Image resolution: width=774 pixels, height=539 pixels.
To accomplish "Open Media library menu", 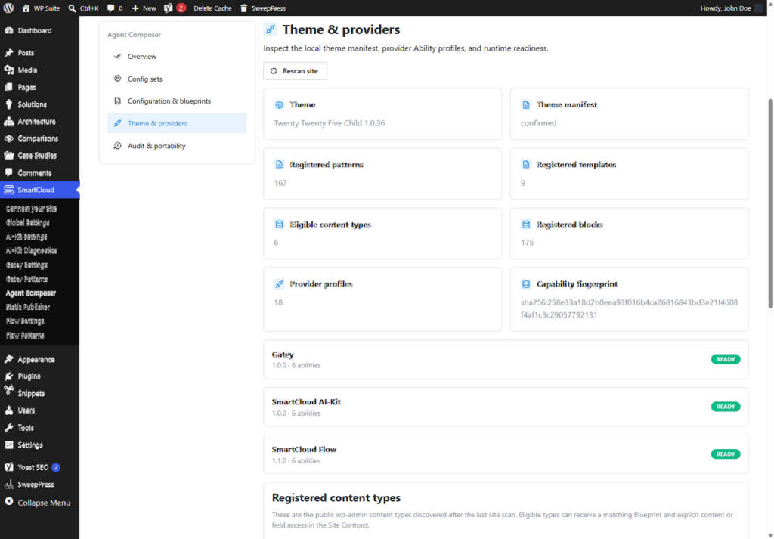I will [39, 70].
